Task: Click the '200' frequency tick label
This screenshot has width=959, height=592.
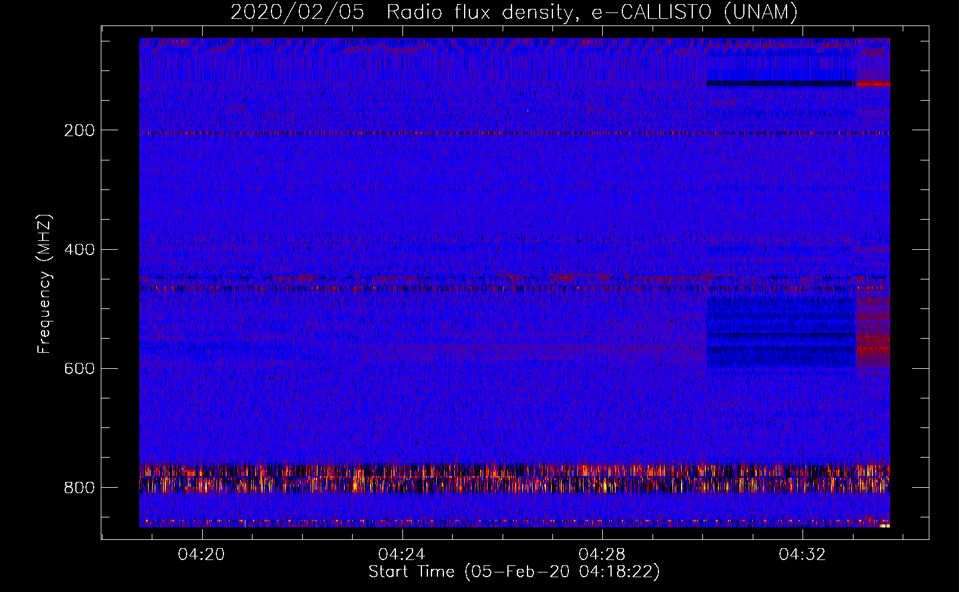Action: (x=79, y=130)
